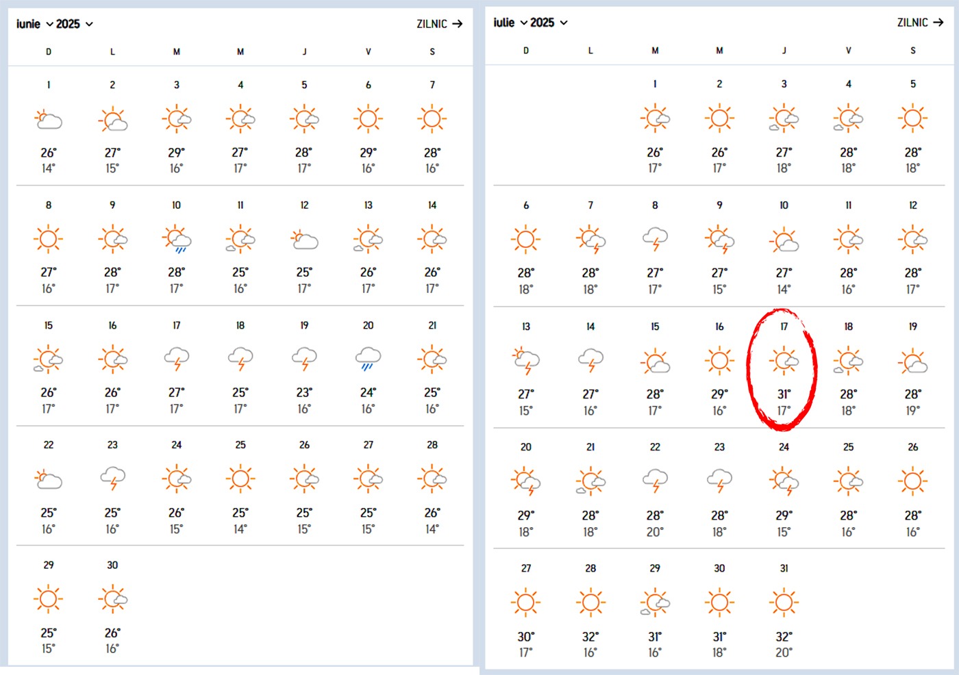Click the S column header in July calendar
This screenshot has width=959, height=675.
(x=912, y=50)
